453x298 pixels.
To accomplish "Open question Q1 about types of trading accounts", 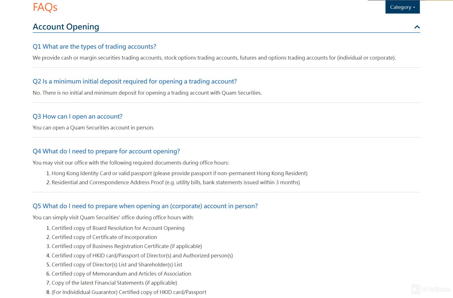I will (x=94, y=46).
